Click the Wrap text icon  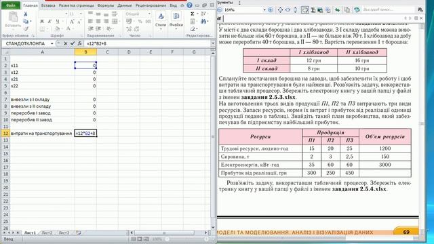(x=115, y=14)
